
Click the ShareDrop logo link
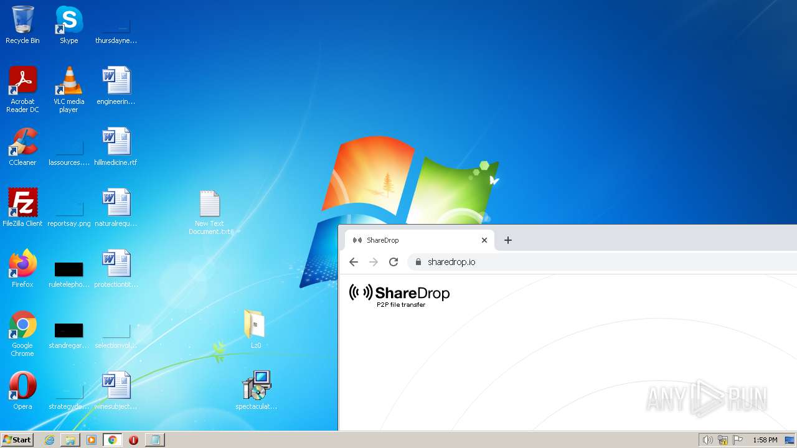coord(399,296)
